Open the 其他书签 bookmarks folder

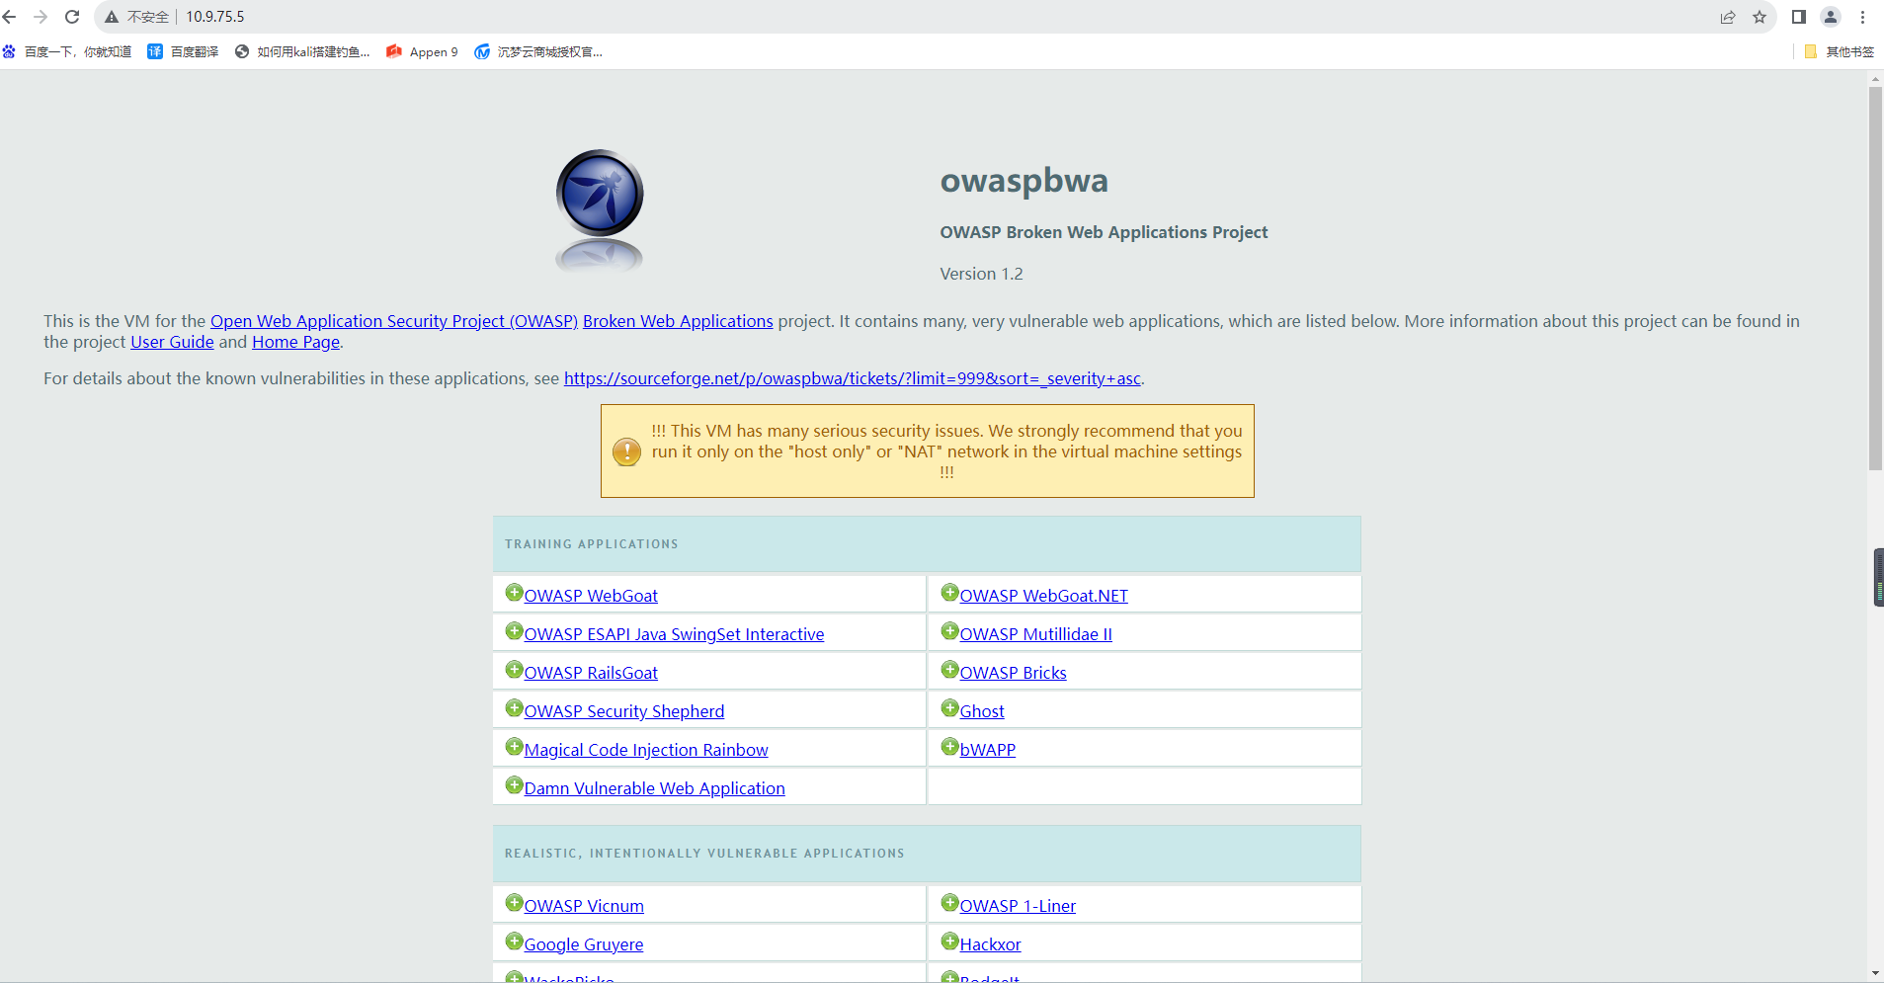point(1840,51)
